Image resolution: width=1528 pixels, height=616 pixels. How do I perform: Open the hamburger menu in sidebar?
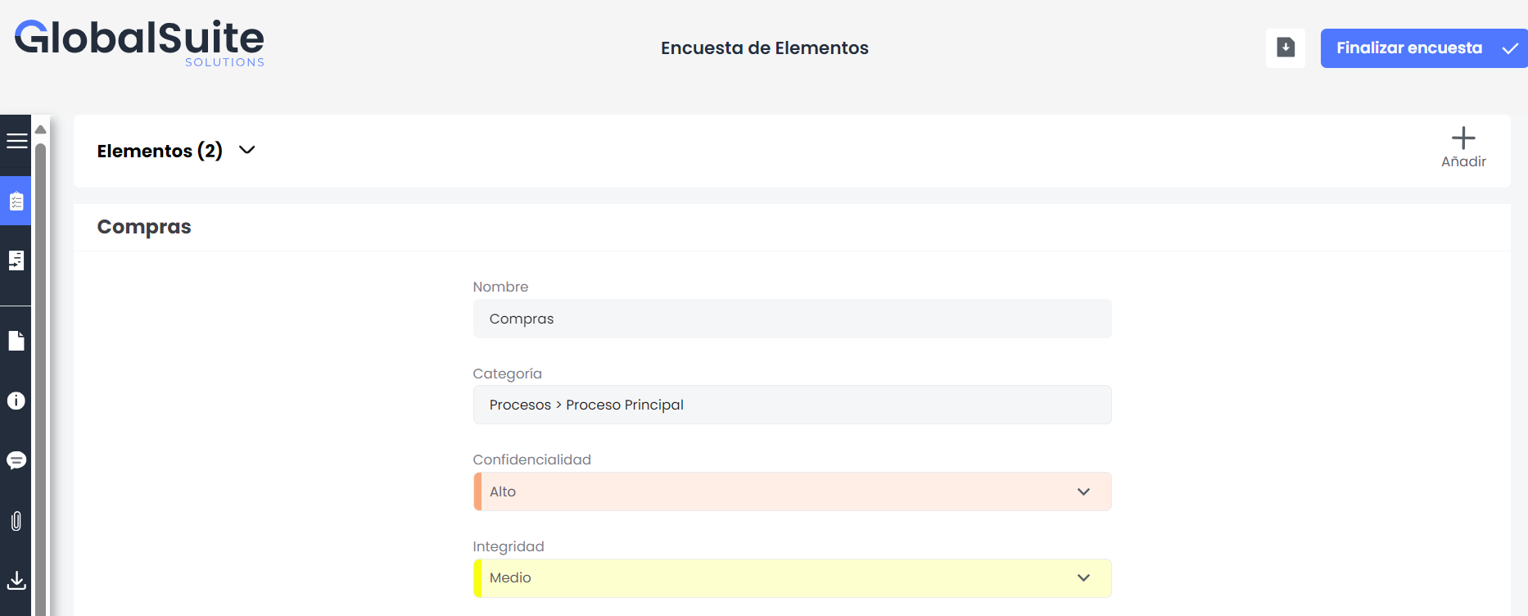tap(16, 141)
